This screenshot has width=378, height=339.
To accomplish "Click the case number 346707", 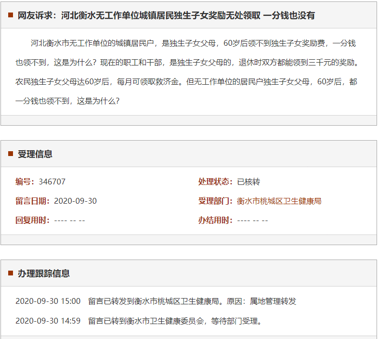I will coord(52,182).
